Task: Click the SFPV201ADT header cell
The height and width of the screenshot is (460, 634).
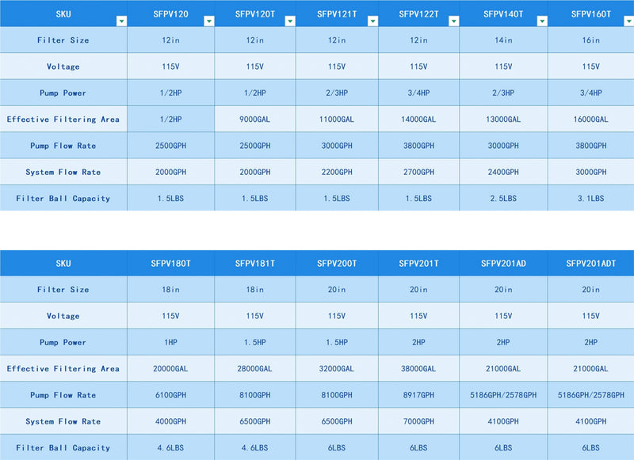Action: [x=590, y=264]
